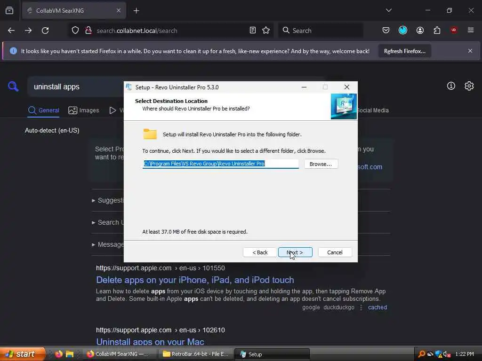Minimize the Revo Uninstaller setup window
The width and height of the screenshot is (482, 361).
click(304, 87)
